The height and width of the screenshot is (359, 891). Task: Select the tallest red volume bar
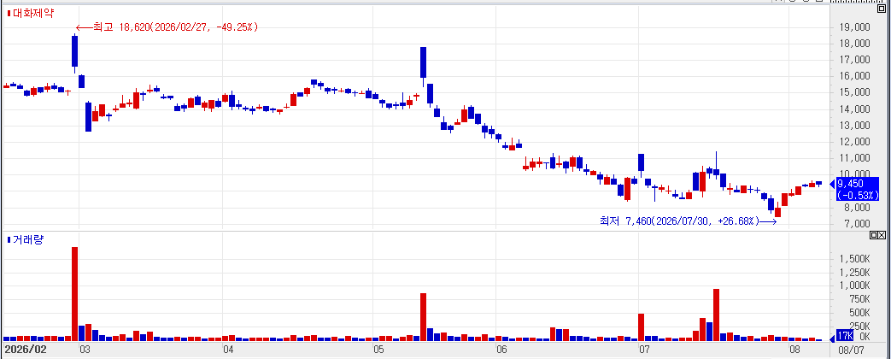tap(74, 293)
